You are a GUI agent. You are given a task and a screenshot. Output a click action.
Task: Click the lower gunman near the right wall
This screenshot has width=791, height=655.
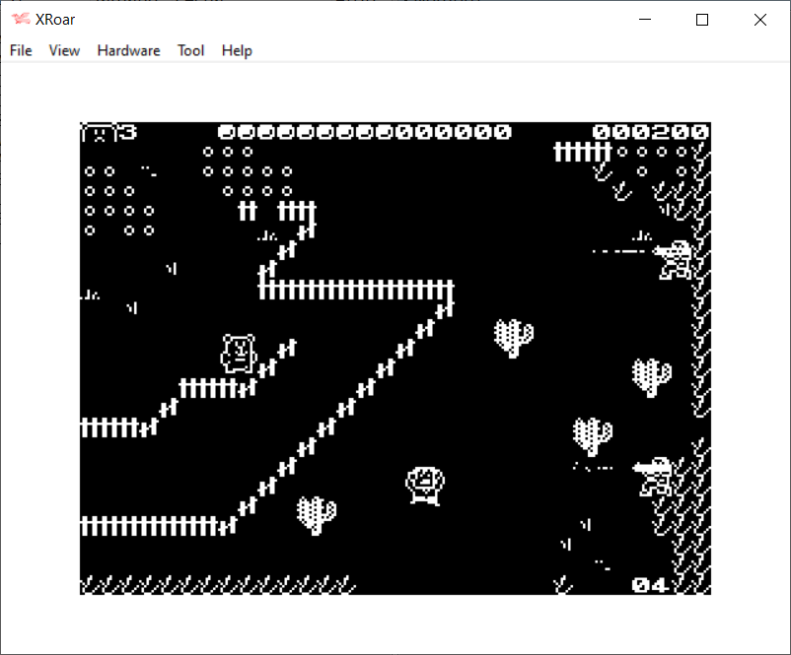tap(656, 476)
